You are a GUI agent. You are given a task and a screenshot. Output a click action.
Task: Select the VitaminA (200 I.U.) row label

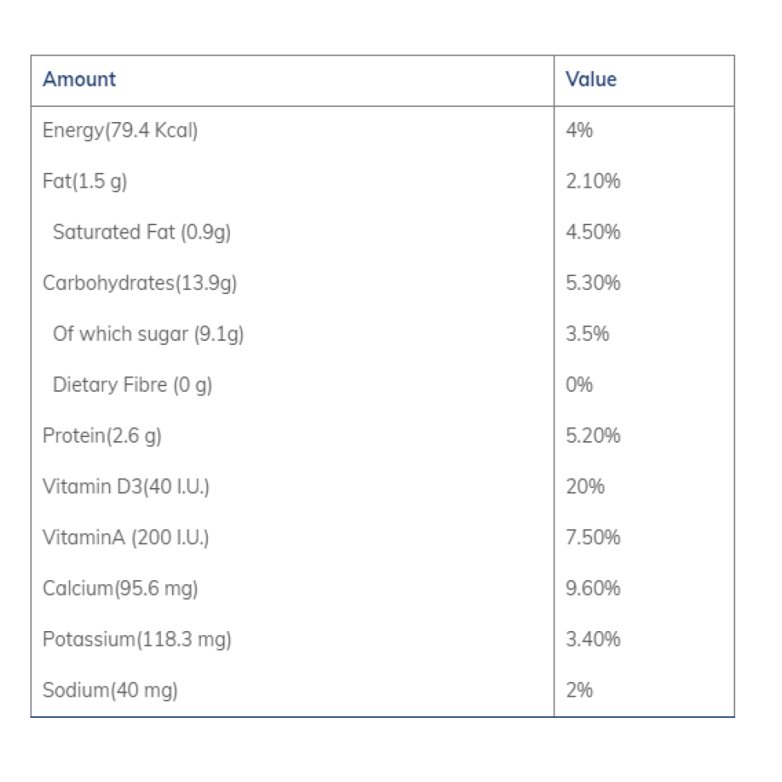pyautogui.click(x=126, y=537)
